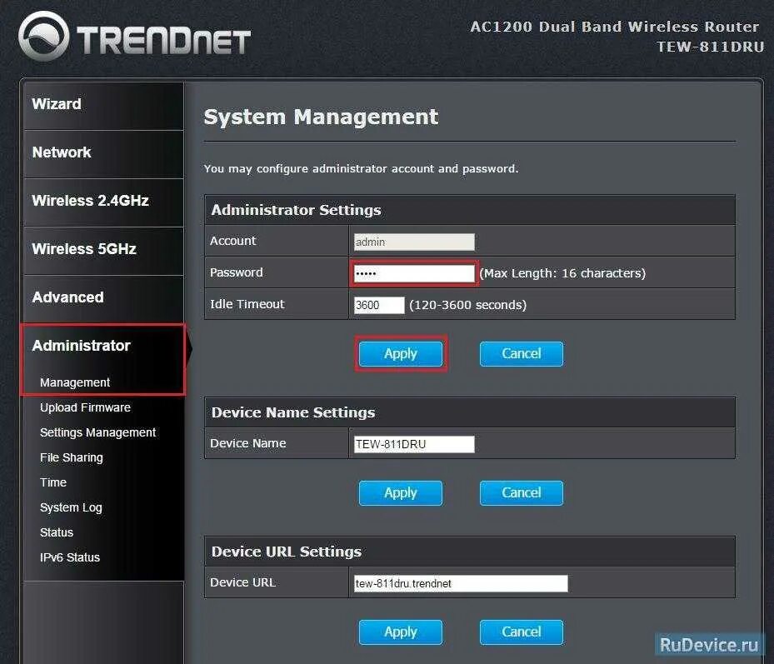Click the 'TEW-811DRU' model text in header
Image resolution: width=774 pixels, height=664 pixels.
[x=711, y=47]
